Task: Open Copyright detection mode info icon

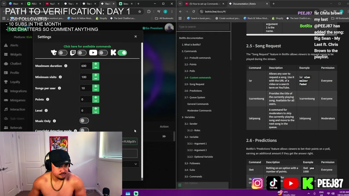Action: coord(75,131)
